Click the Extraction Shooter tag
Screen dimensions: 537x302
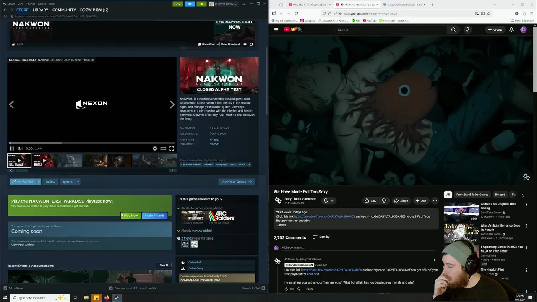click(x=191, y=164)
